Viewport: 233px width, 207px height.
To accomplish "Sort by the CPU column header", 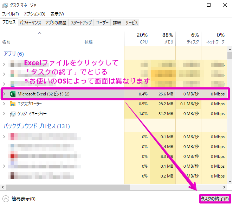I will (137, 39).
